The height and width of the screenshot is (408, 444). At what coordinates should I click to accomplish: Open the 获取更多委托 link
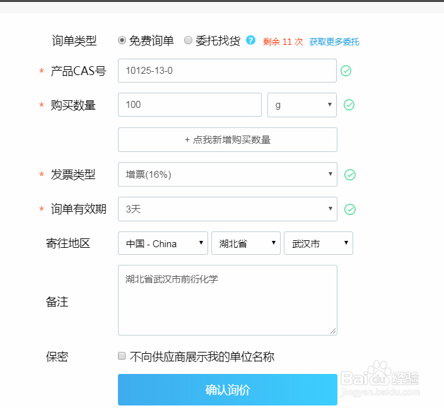point(334,42)
